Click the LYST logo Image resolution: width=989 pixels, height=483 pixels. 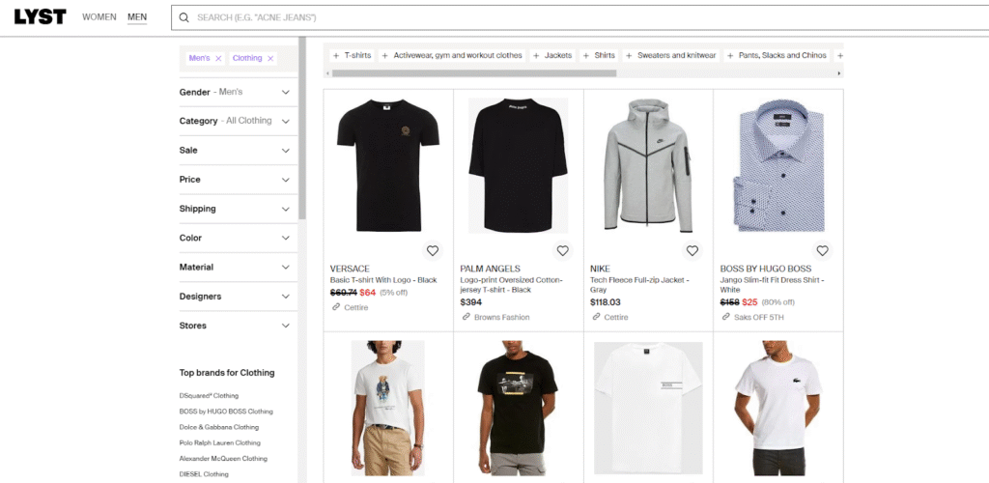[40, 17]
